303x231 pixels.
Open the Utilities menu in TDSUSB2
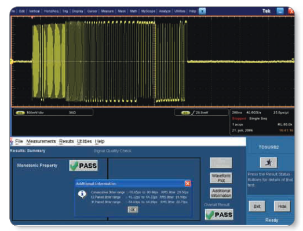(84, 141)
